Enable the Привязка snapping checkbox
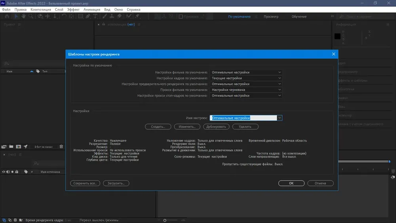The height and width of the screenshot is (223, 396). point(181,17)
